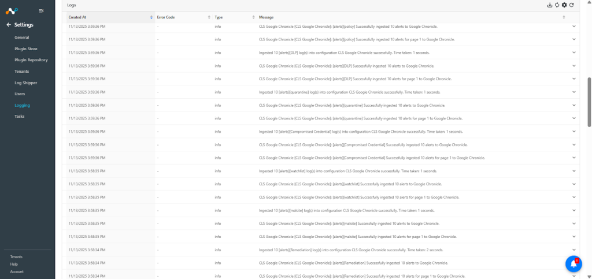Click the page vertical scrollbar thumb
Viewport: 592px width, 279px height.
589,102
